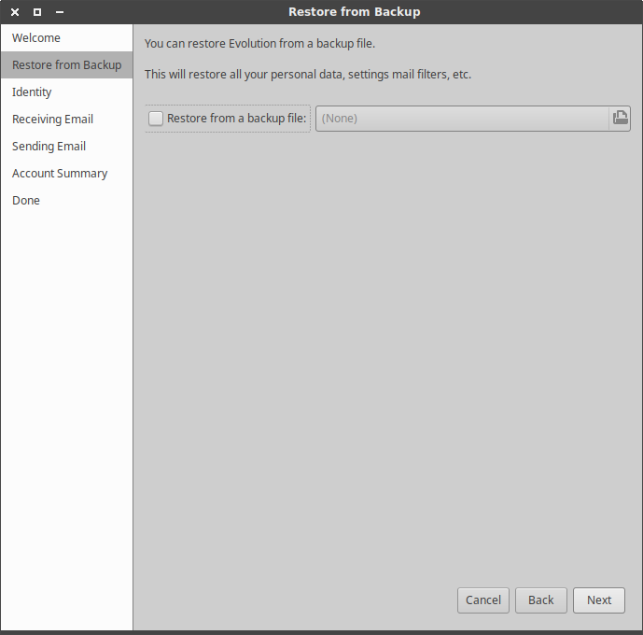Click the 'This will restore all your personal data' text
Screen dimensions: 643x635
(307, 75)
